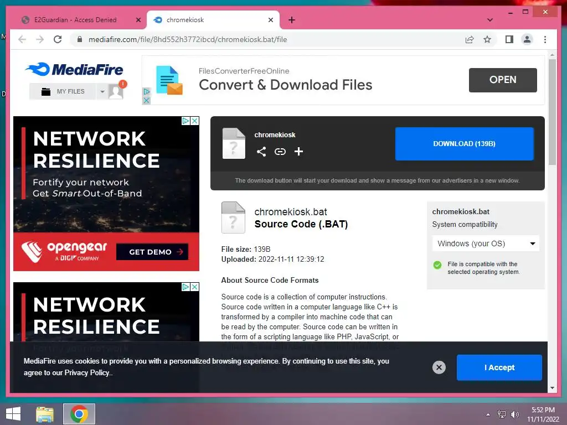The height and width of the screenshot is (425, 567).
Task: Open File Explorer from the taskbar
Action: point(44,414)
